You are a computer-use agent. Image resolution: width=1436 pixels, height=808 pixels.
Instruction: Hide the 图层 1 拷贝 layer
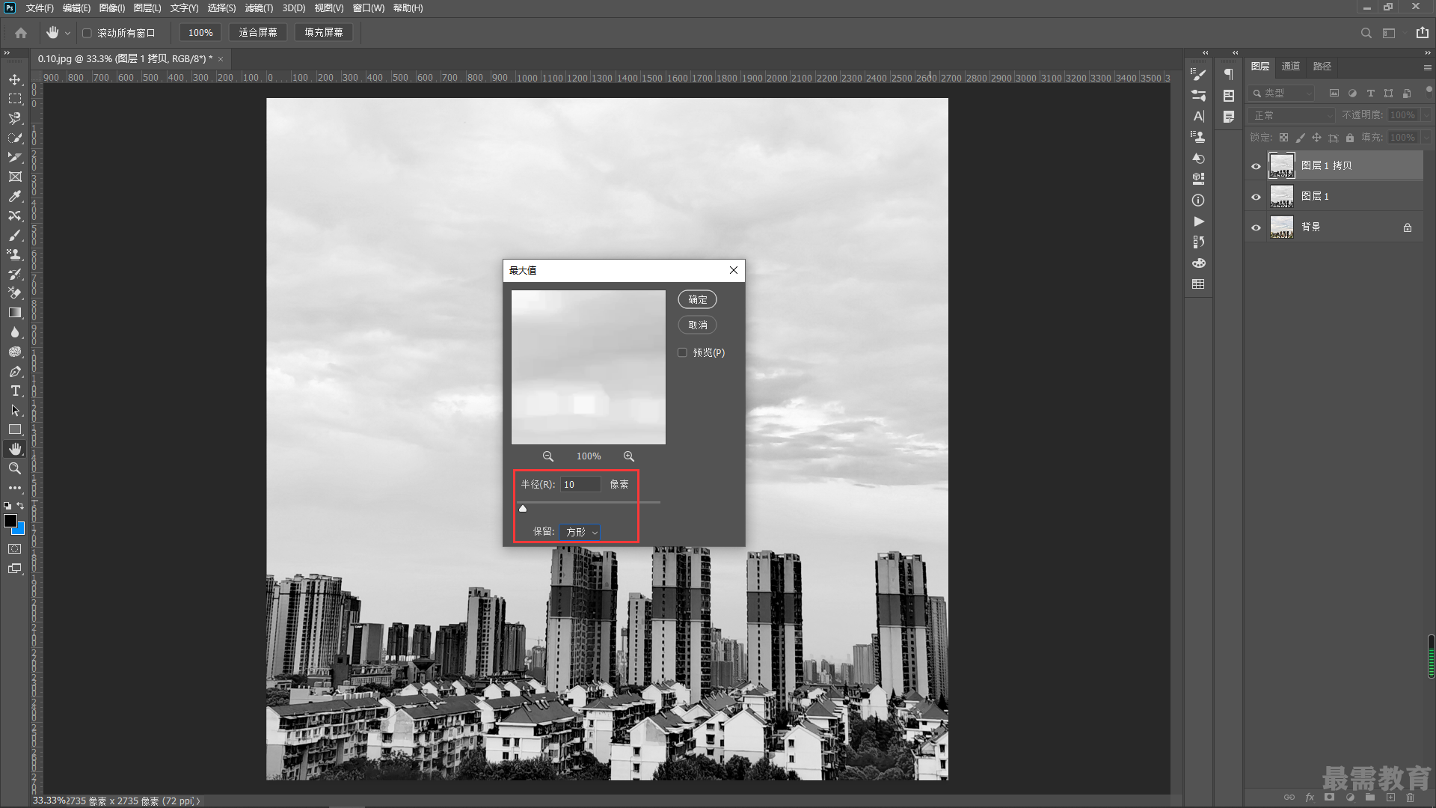click(x=1256, y=166)
